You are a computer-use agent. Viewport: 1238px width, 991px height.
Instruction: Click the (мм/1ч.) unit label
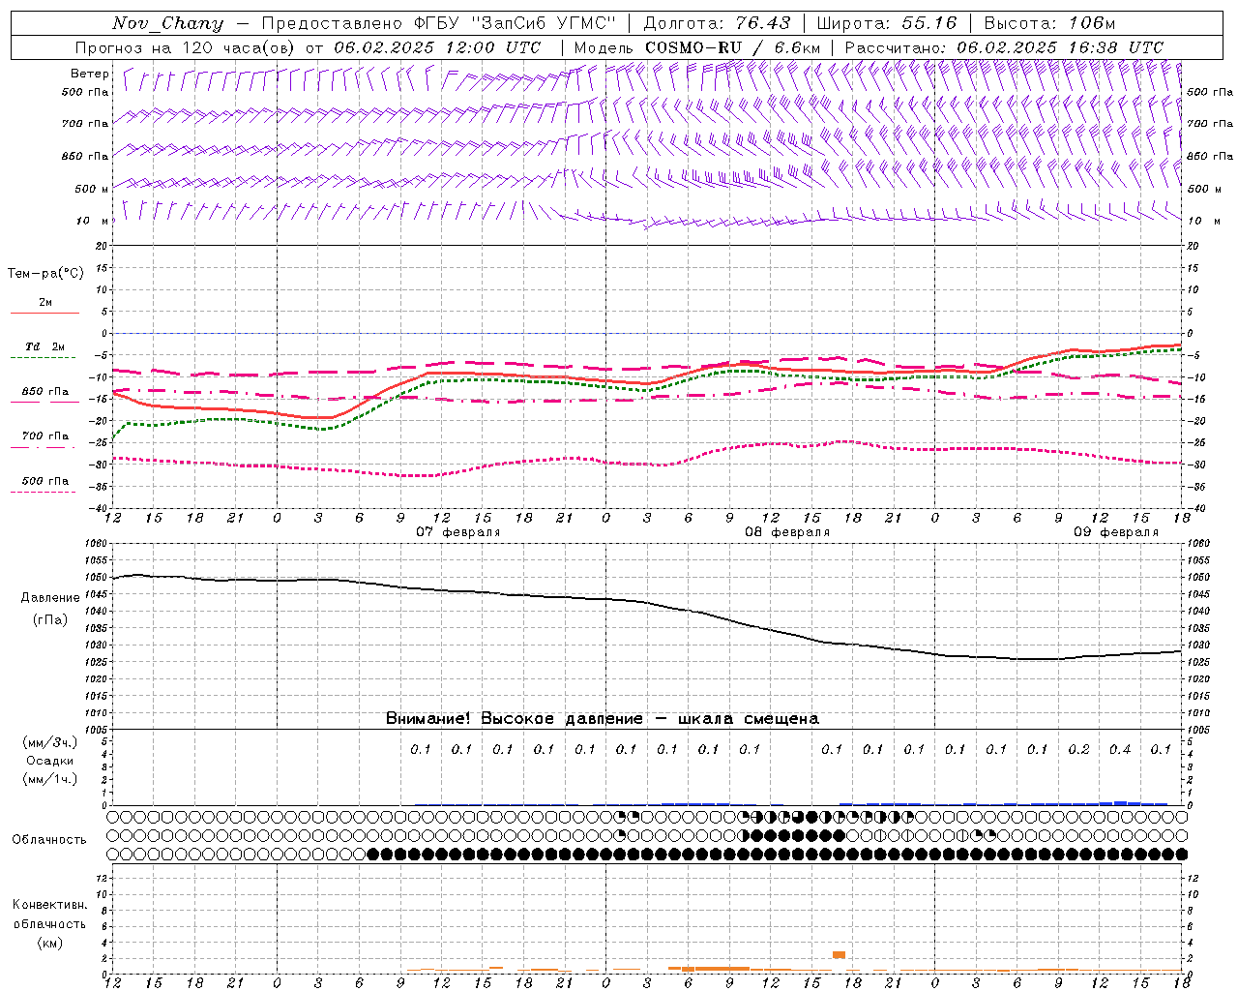click(x=50, y=780)
